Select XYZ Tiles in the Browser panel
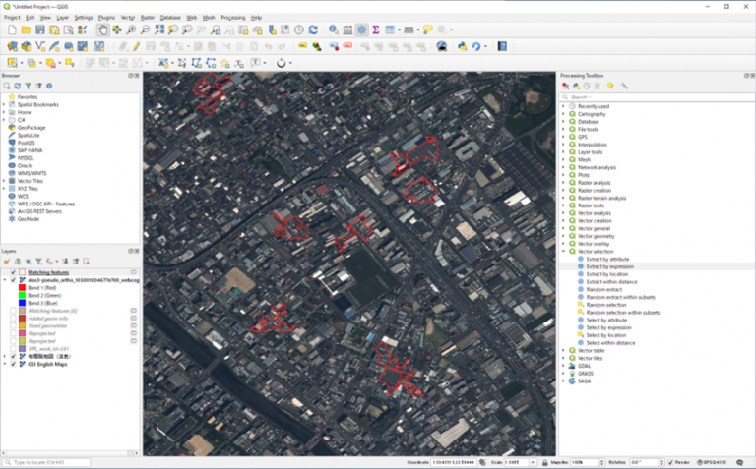The height and width of the screenshot is (469, 756). tap(28, 189)
